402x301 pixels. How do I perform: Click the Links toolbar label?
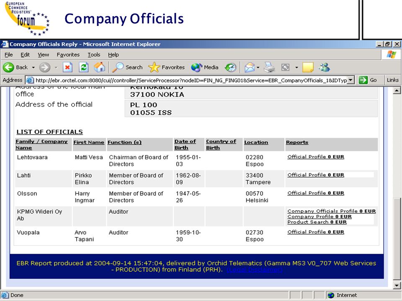393,80
